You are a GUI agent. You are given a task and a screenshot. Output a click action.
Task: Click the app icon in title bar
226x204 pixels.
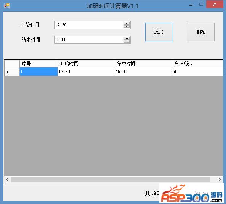(7, 6)
